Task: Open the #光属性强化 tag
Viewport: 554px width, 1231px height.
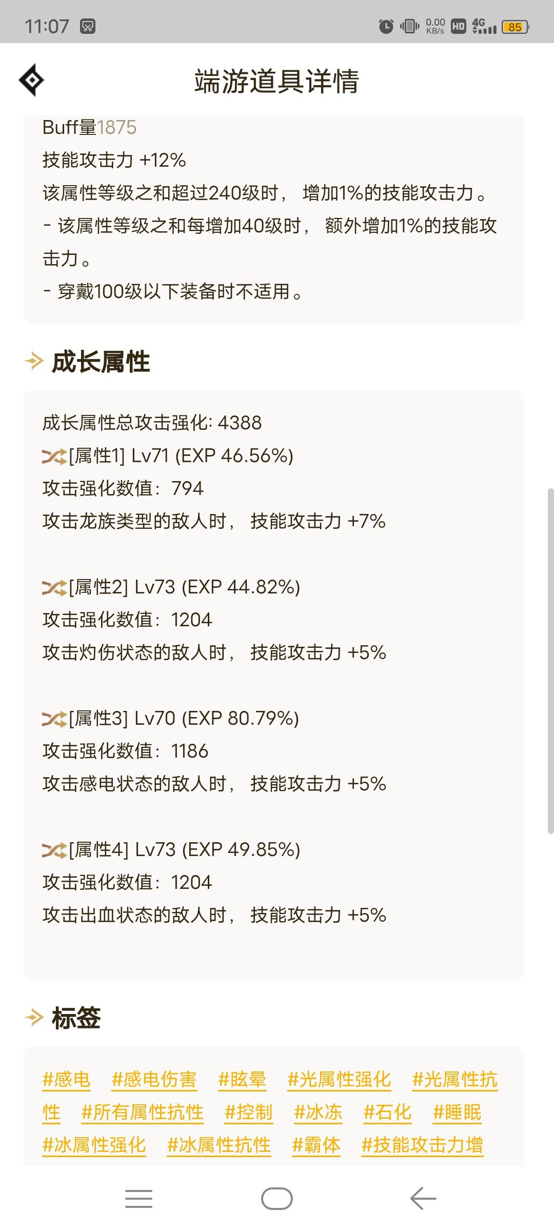Action: tap(339, 1079)
